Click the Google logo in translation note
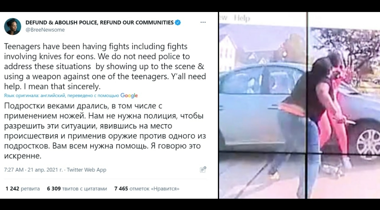Viewport: 380px width, 210px height. (129, 96)
